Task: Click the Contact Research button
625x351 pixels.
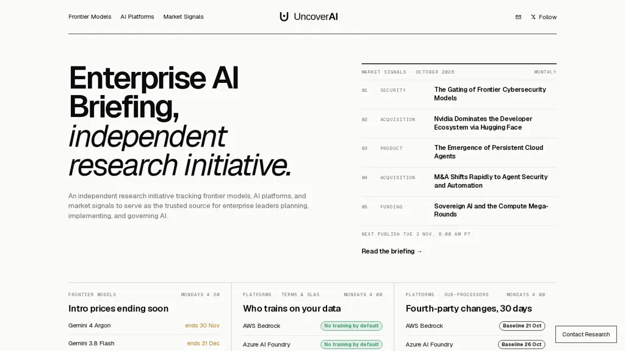Action: pos(586,335)
